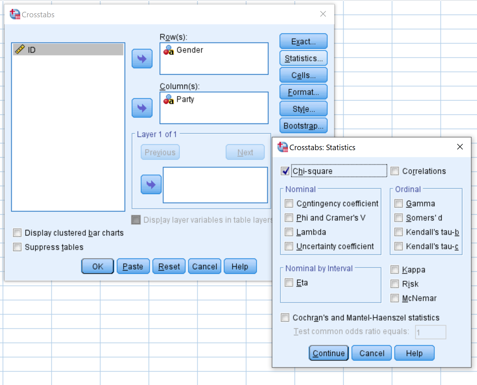Screen dimensions: 477x385
Task: Enable the McNemar test
Action: (395, 298)
